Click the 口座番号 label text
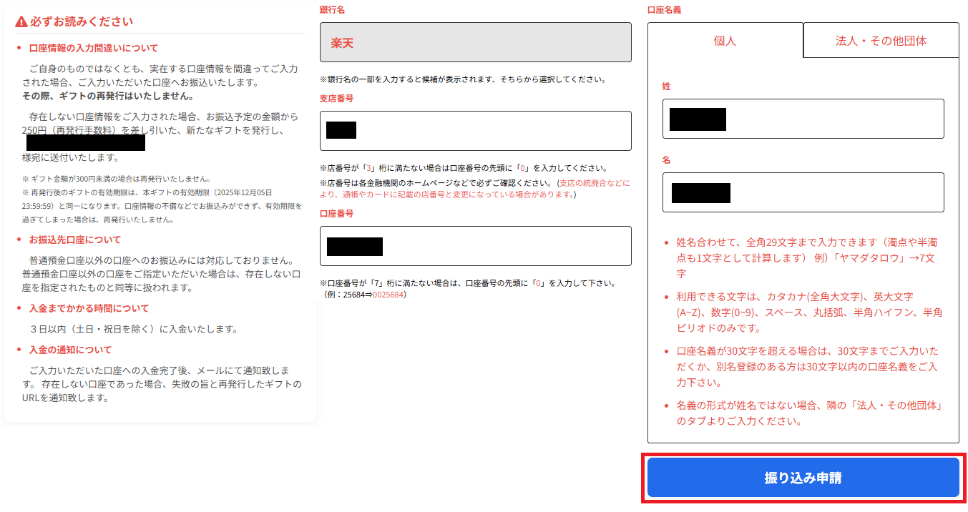 click(336, 214)
